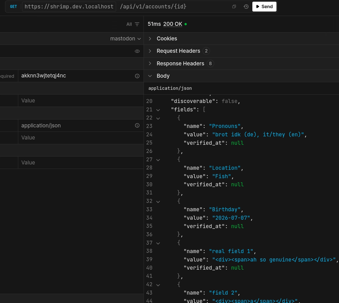This screenshot has height=303, width=339.
Task: Click null on line 40
Action: 237,268
